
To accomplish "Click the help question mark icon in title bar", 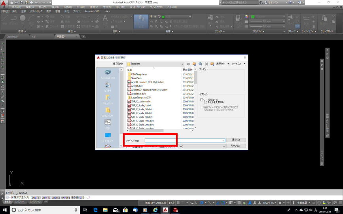I will [300, 2].
